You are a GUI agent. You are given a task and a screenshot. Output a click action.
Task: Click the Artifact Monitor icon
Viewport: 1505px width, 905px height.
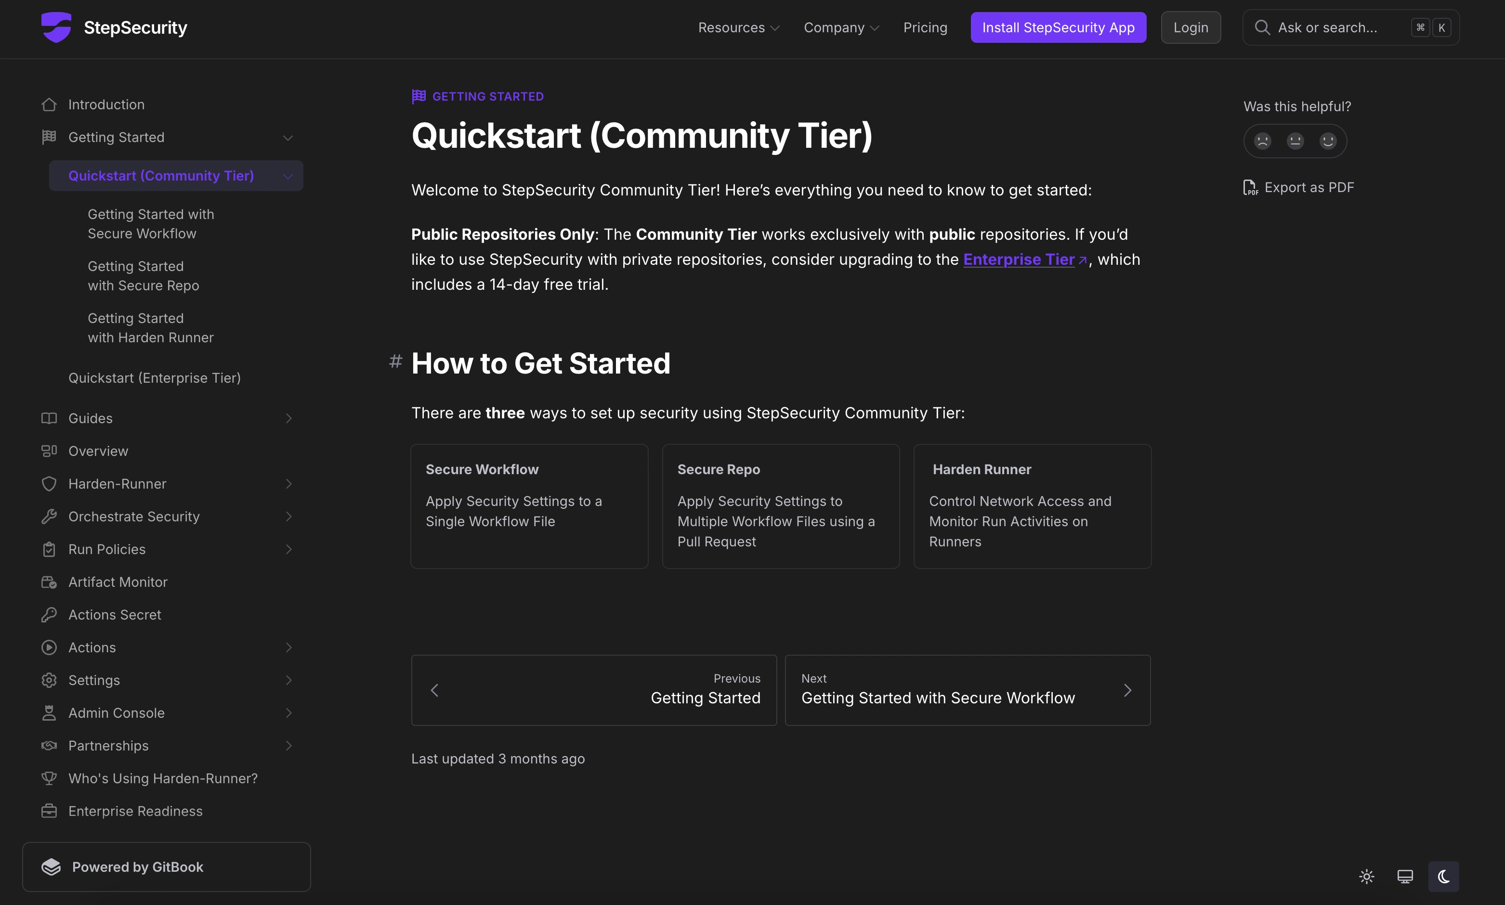pyautogui.click(x=49, y=582)
